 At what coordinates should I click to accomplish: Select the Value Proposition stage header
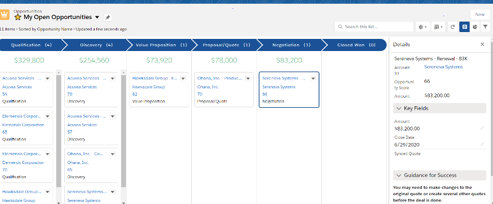click(x=161, y=45)
